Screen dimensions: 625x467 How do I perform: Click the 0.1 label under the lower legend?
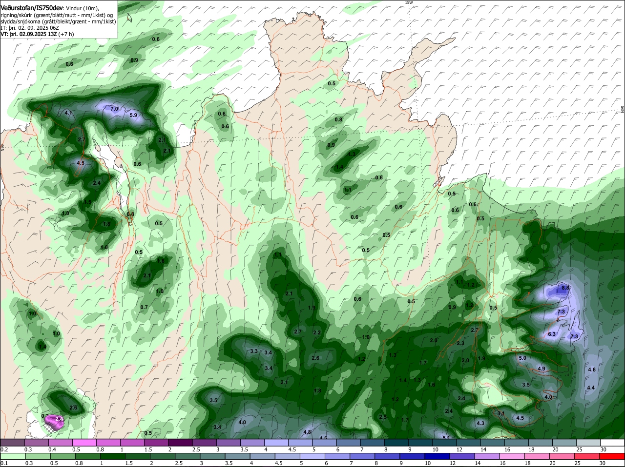click(x=4, y=463)
